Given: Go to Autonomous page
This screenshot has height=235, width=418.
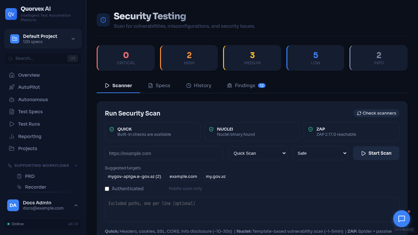Looking at the screenshot, I should tap(43, 100).
